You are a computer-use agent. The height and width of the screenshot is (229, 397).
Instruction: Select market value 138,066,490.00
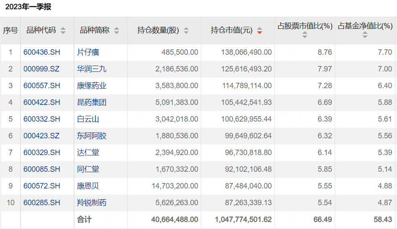(246, 52)
